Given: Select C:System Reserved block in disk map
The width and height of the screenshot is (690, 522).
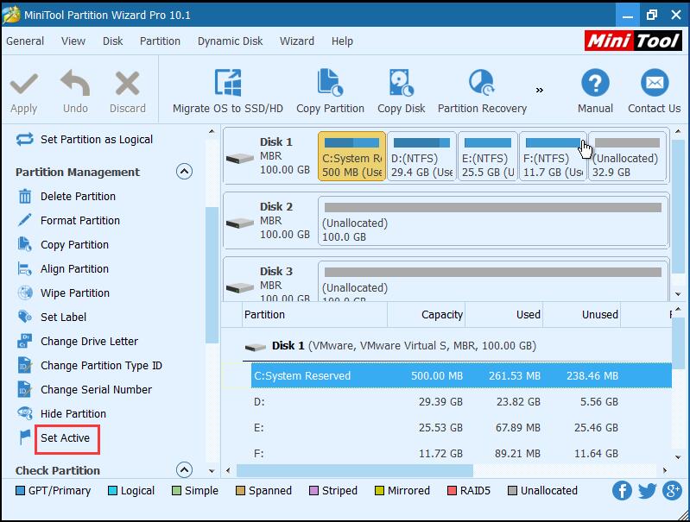Looking at the screenshot, I should click(351, 156).
